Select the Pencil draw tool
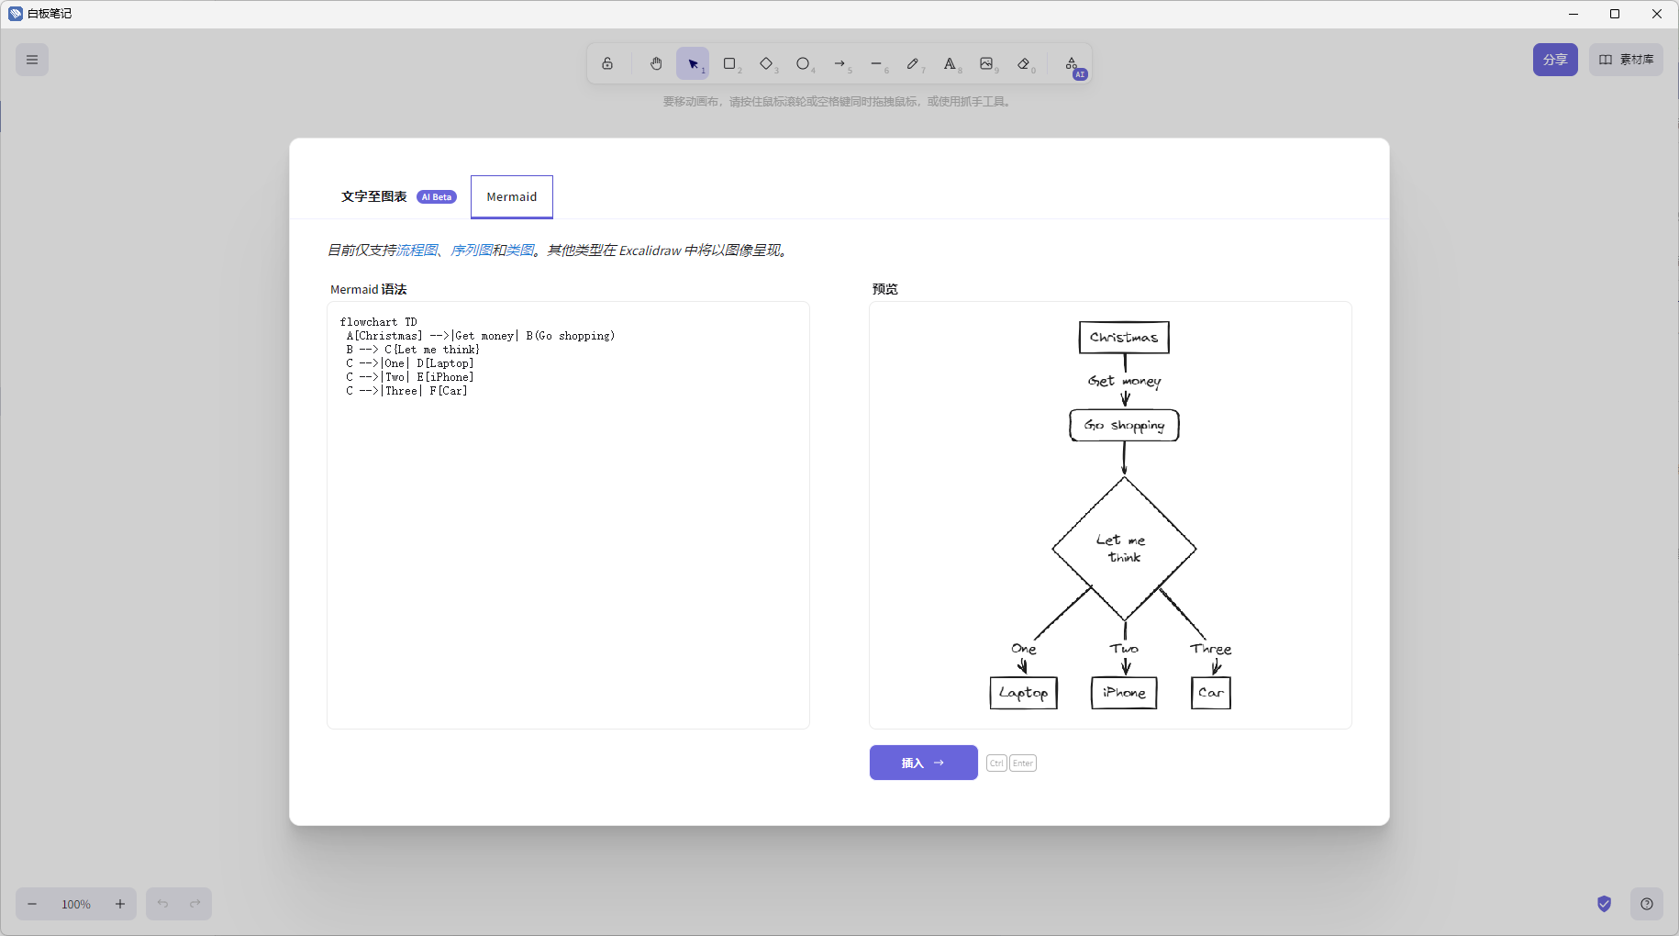 tap(913, 63)
